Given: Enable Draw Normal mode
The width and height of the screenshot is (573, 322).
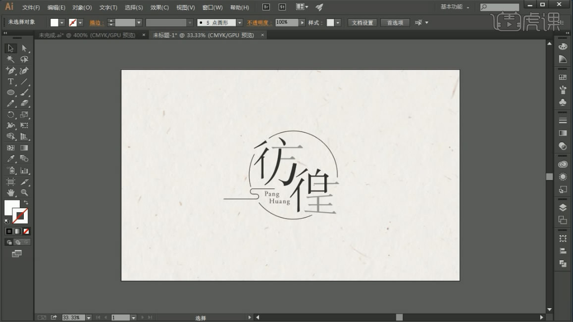Looking at the screenshot, I should [x=9, y=242].
